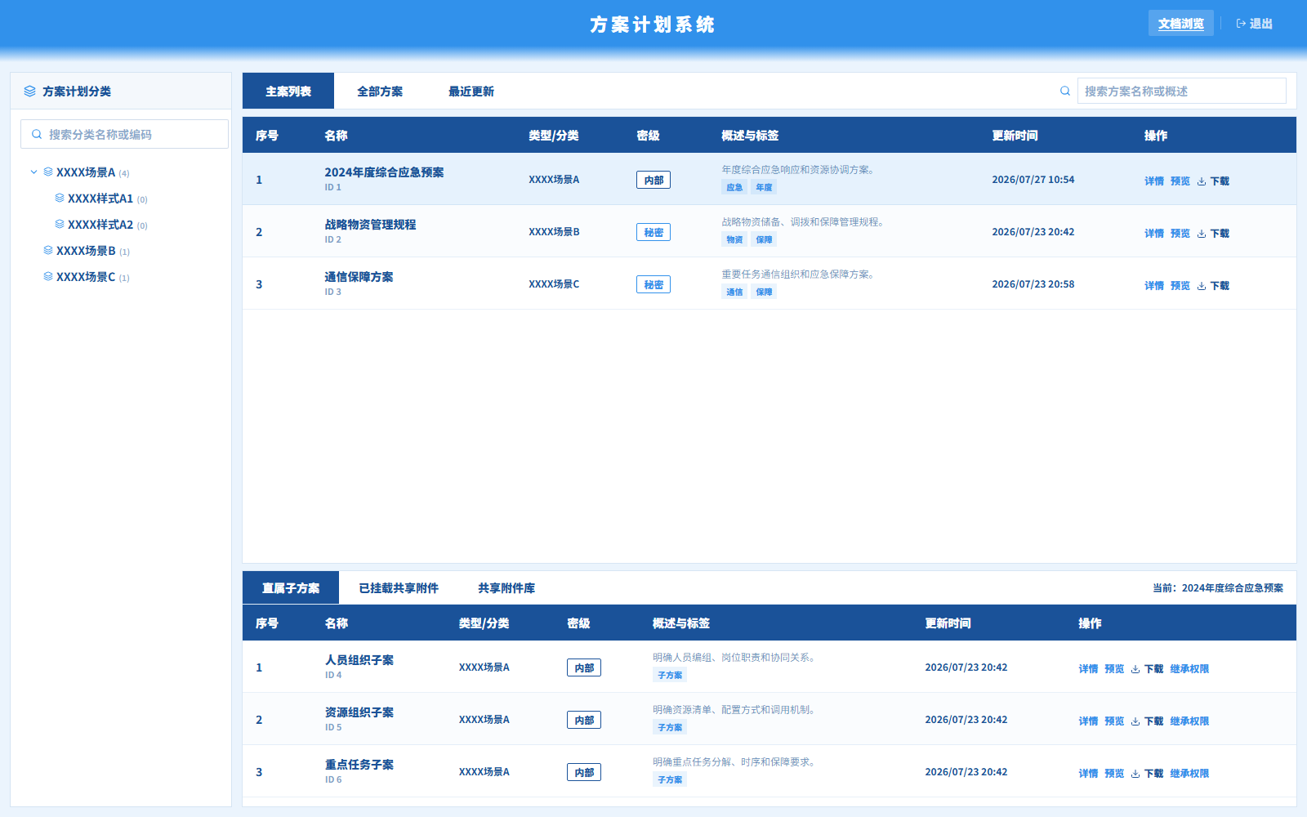Click the name 资源组织子案

click(x=359, y=712)
